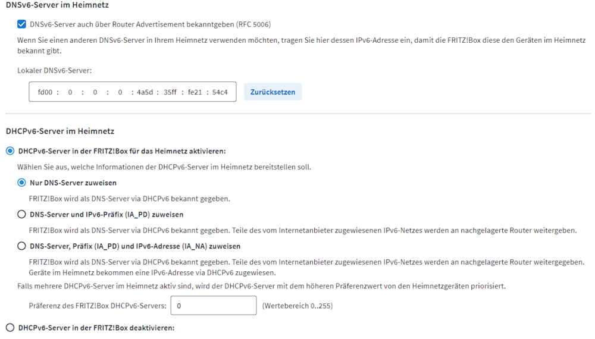Click the '54c4' last IPv6 segment
Screen dimensions: 595x339
[220, 92]
